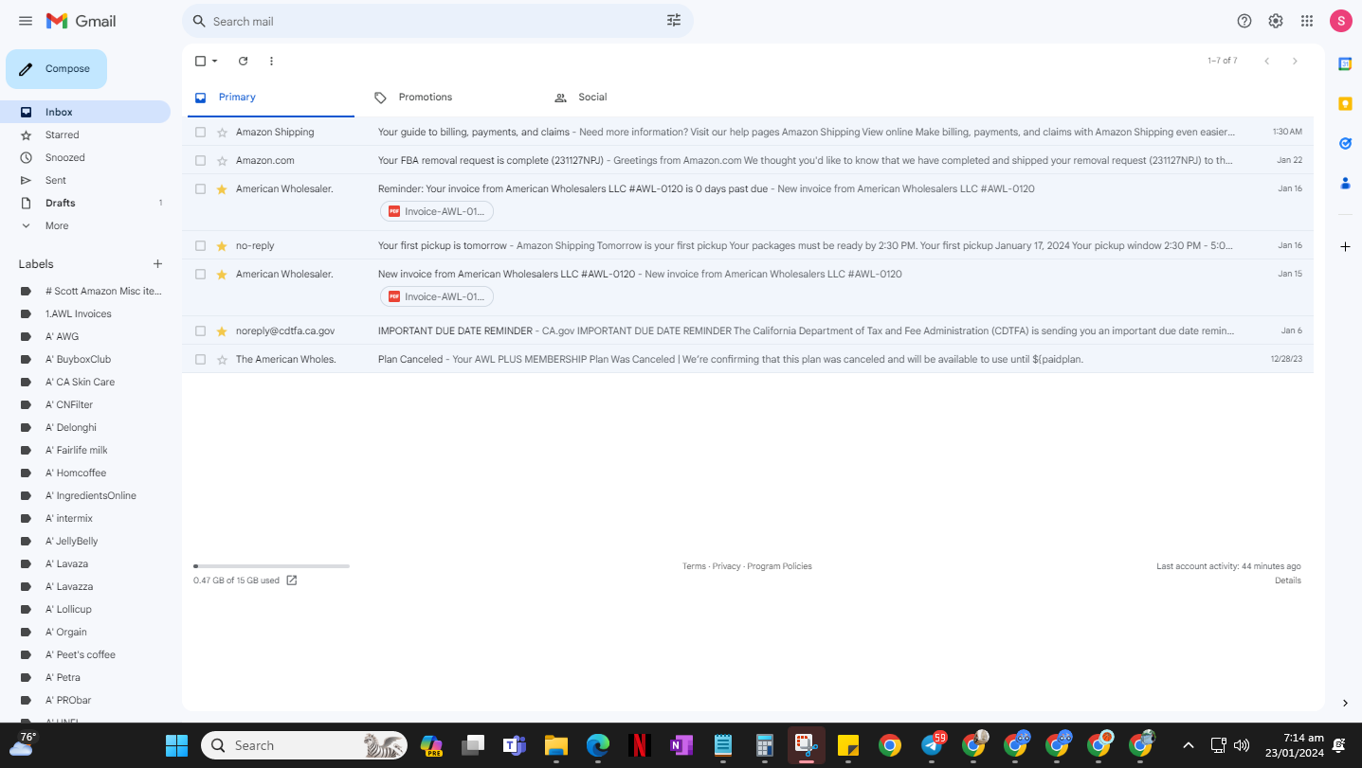Show search options filter
This screenshot has width=1362, height=768.
pos(674,21)
